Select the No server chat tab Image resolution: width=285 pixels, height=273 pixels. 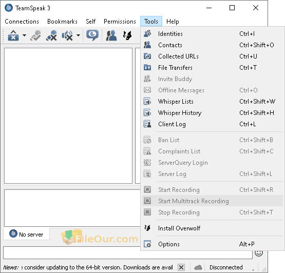point(27,234)
